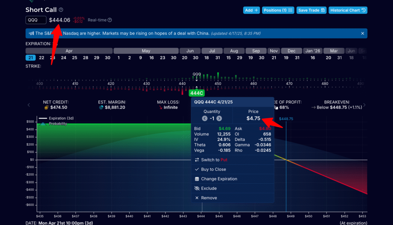Open Change Expiration
The image size is (393, 225).
[232, 179]
